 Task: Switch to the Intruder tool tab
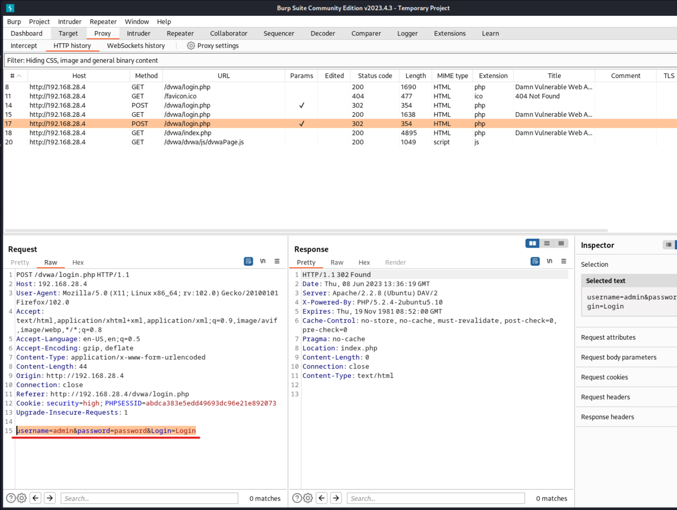[x=139, y=33]
